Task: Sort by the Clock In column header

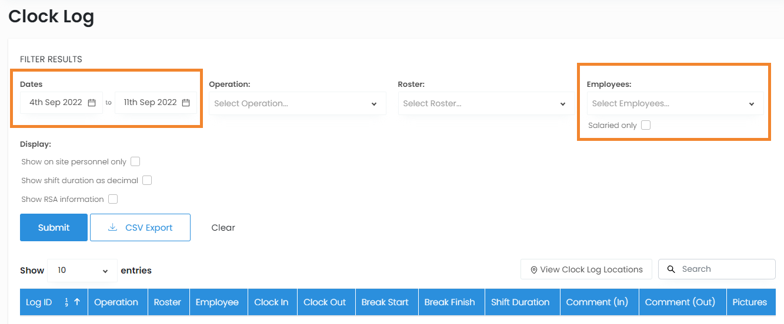Action: [271, 302]
